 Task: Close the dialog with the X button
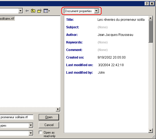152,4
